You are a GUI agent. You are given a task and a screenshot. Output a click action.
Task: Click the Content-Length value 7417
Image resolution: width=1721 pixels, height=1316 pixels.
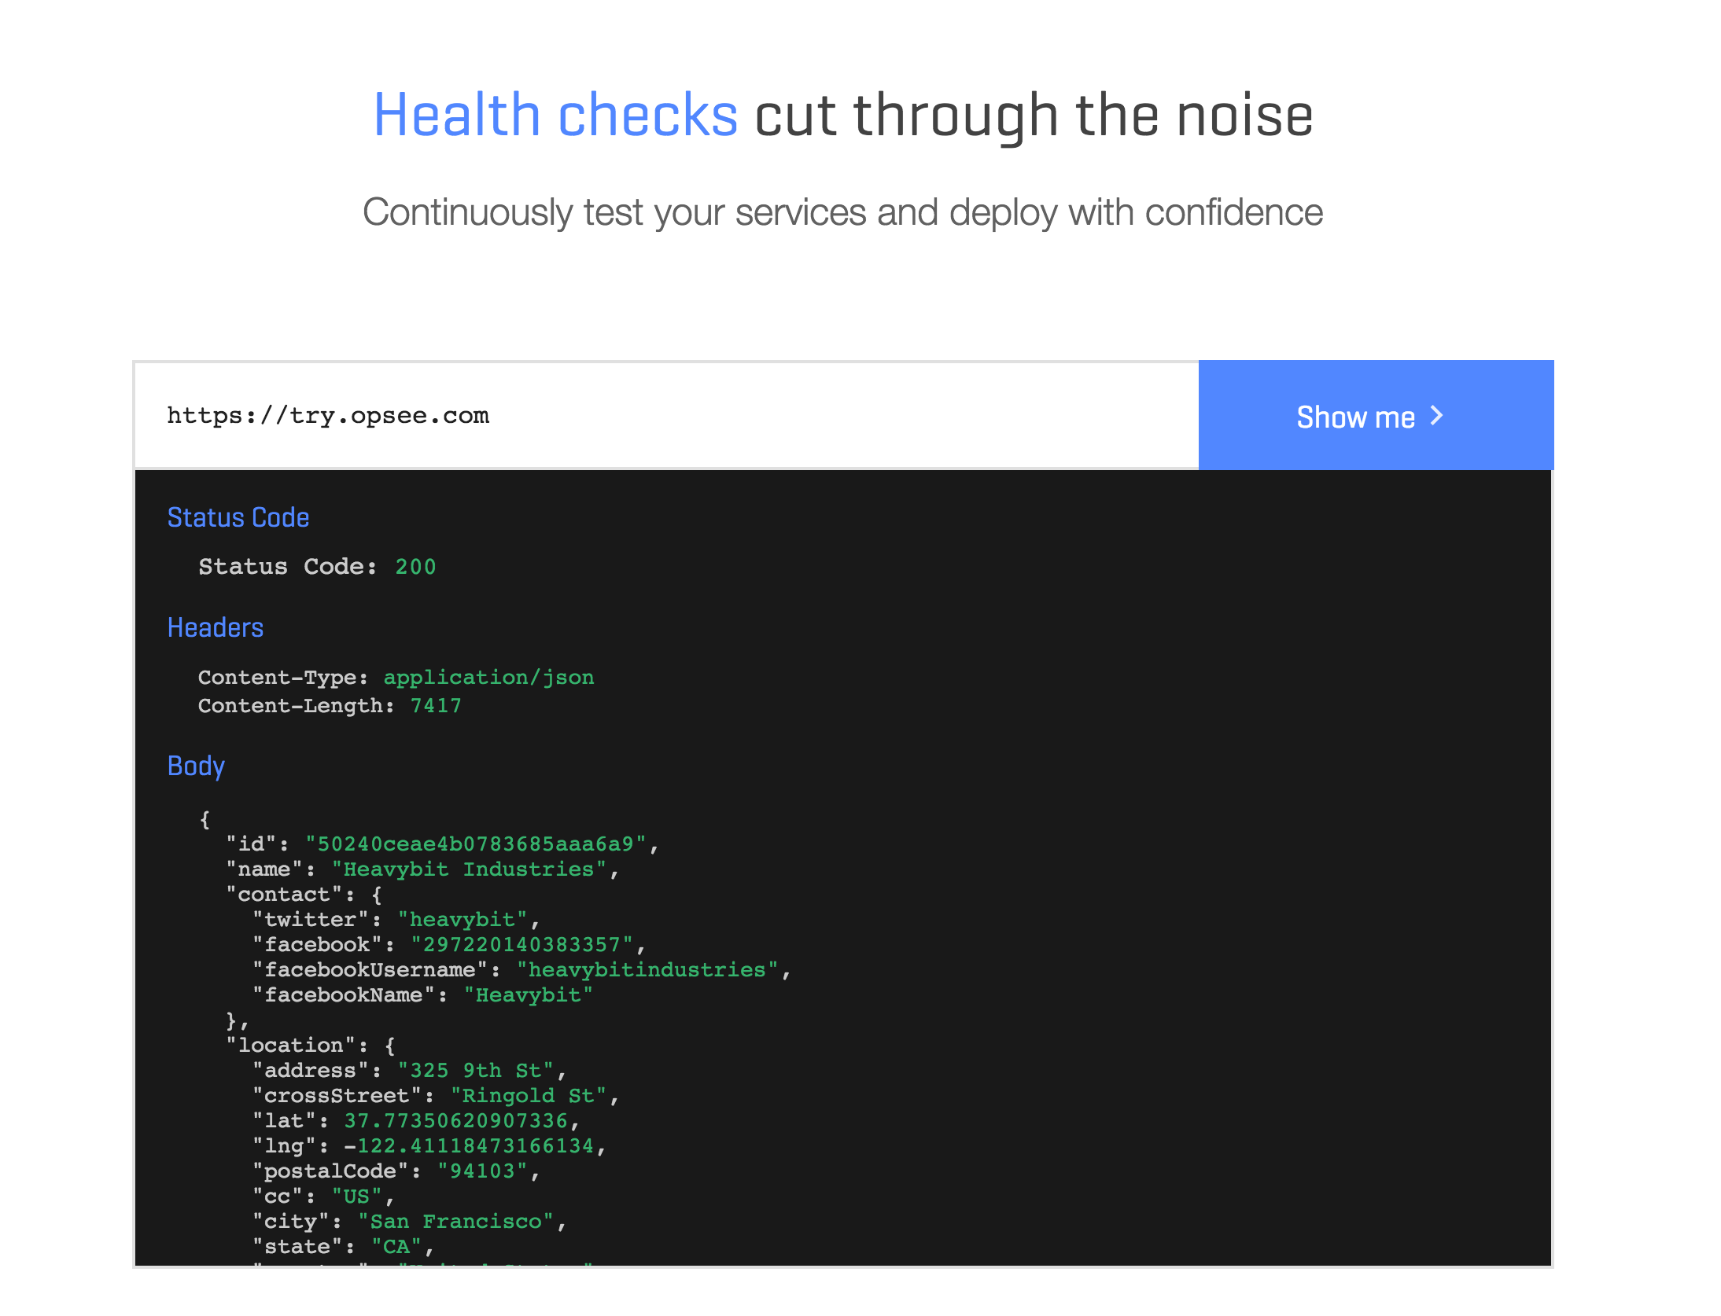point(436,706)
